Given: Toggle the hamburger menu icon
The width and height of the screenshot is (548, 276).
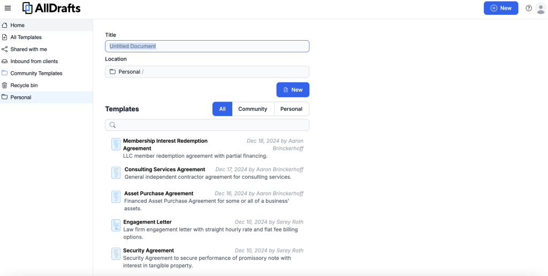Looking at the screenshot, I should (x=7, y=8).
